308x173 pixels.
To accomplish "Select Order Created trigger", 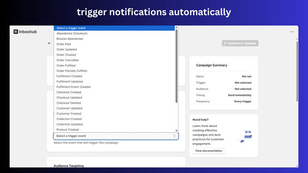I will click(114, 55).
